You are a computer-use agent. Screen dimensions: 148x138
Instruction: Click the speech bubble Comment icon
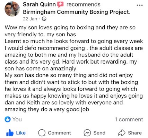42,133
